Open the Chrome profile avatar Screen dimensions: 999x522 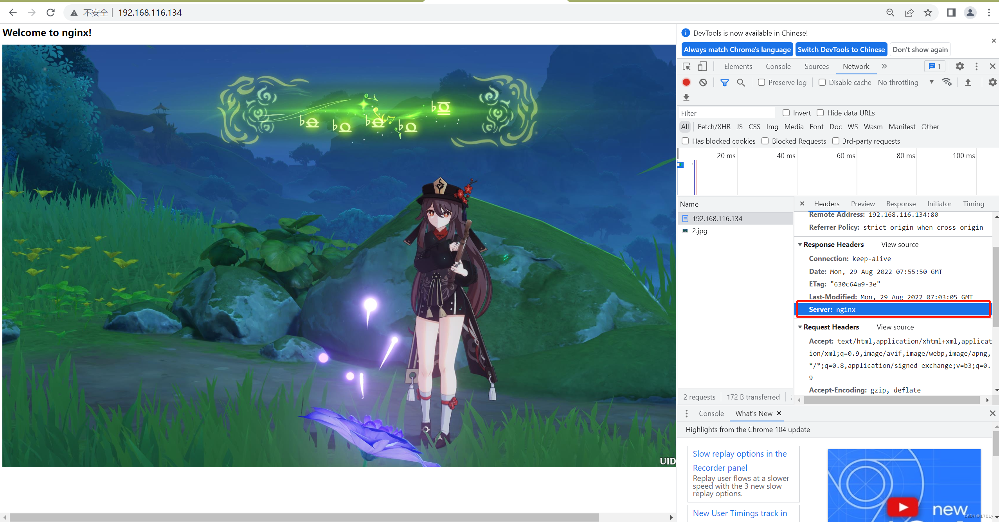(970, 13)
